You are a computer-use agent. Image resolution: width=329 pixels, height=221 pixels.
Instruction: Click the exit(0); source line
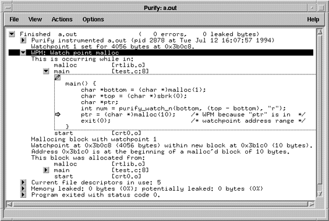click(95, 120)
